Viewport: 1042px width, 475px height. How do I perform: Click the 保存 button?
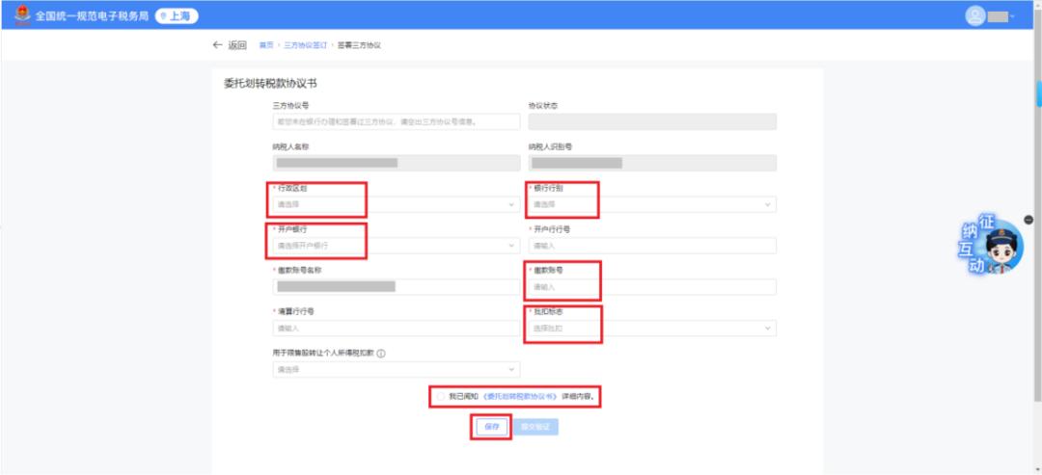(x=492, y=427)
